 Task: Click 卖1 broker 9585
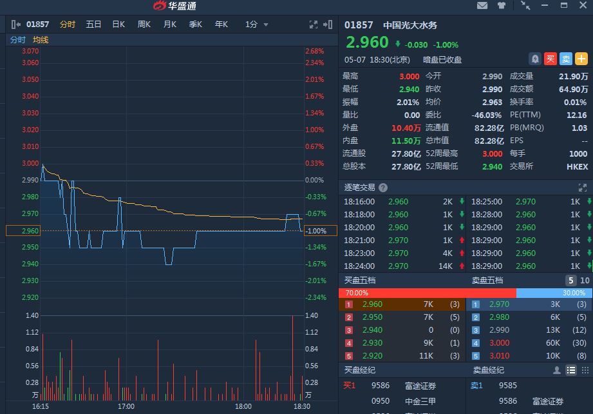(x=529, y=386)
